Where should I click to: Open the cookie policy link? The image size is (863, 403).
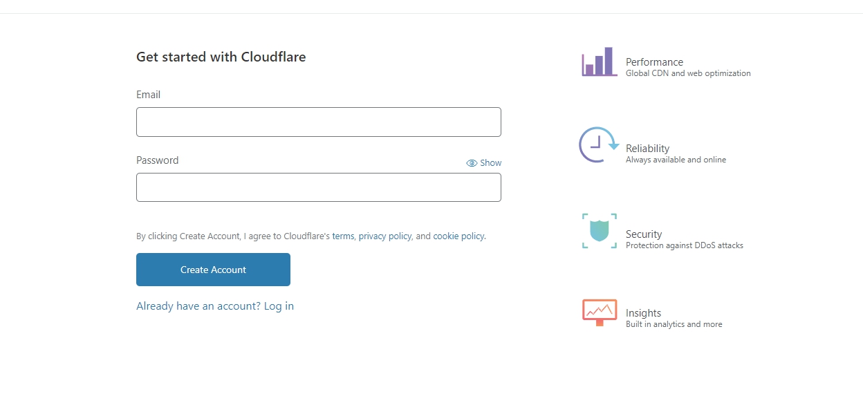458,236
